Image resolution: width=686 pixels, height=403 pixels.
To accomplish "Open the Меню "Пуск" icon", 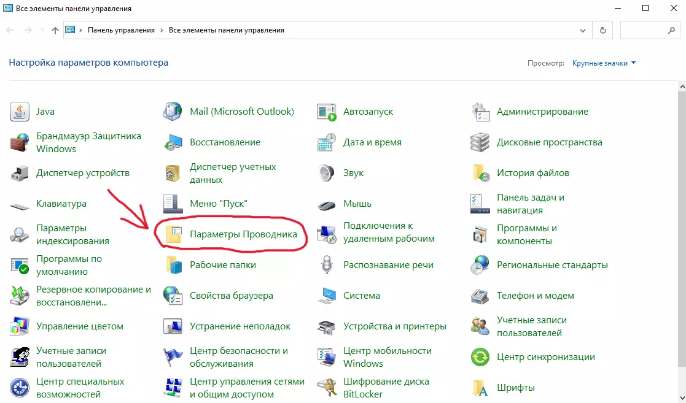I will coord(173,204).
